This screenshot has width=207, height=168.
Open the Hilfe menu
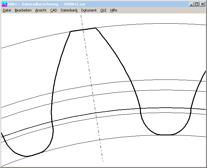(x=113, y=10)
